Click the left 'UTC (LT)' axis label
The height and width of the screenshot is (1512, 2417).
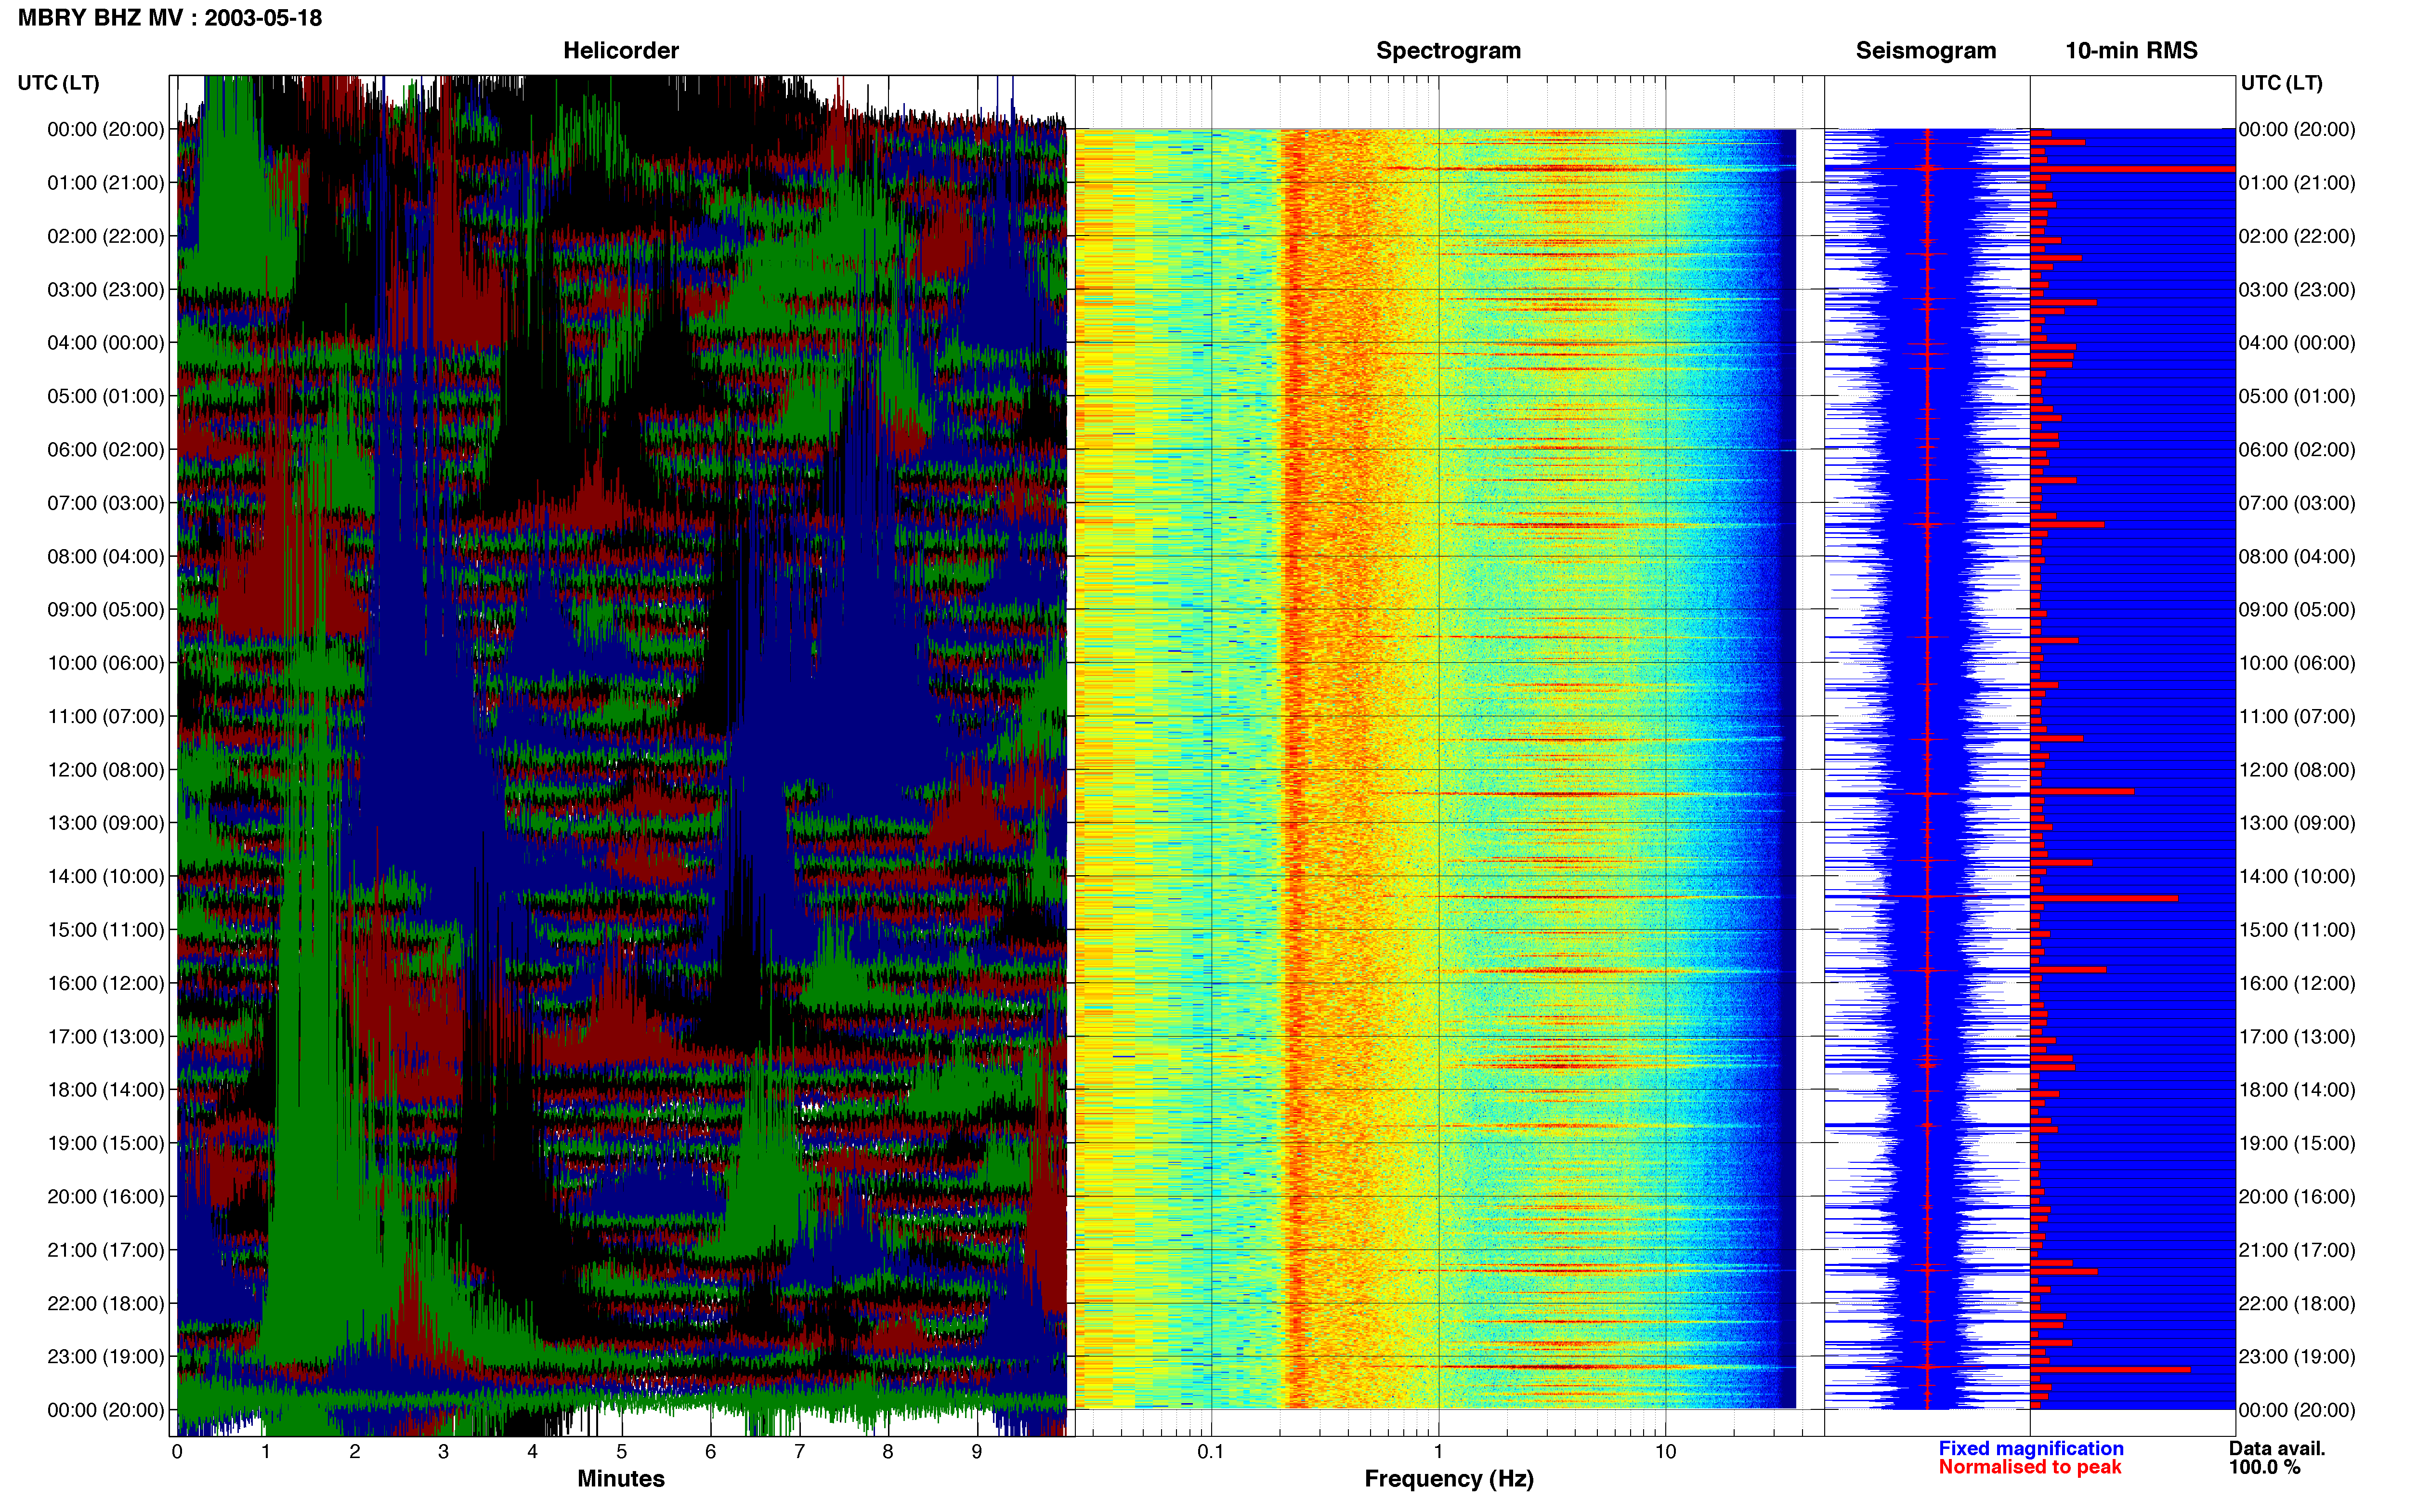coord(59,83)
